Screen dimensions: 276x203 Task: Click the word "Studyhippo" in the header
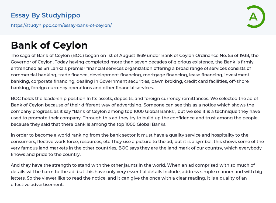point(61,15)
